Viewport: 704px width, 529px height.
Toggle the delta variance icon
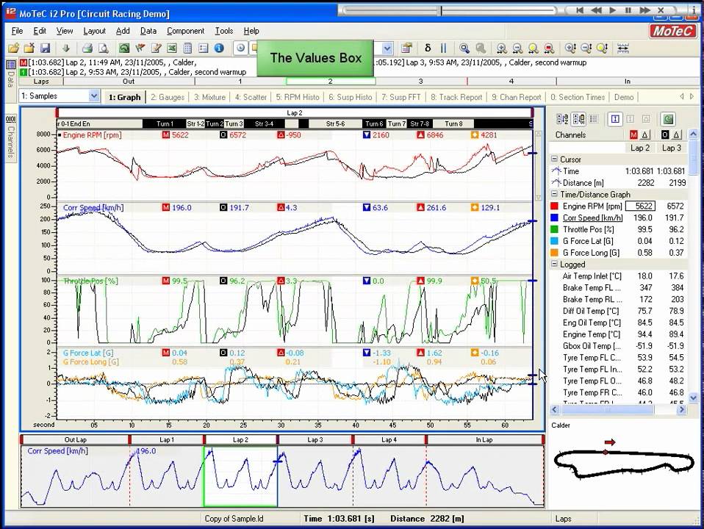pyautogui.click(x=428, y=48)
